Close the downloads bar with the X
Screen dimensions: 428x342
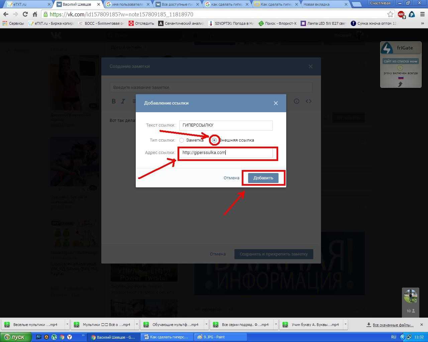click(x=421, y=325)
